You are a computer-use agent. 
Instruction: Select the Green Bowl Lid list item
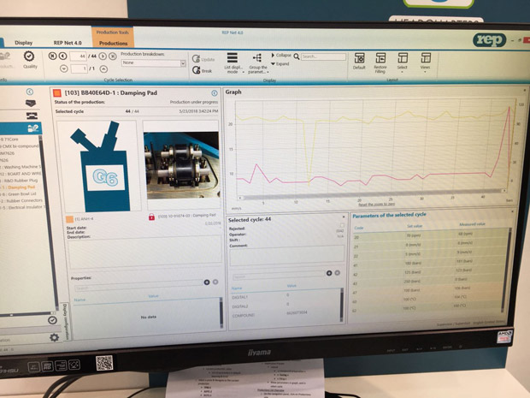pos(20,194)
